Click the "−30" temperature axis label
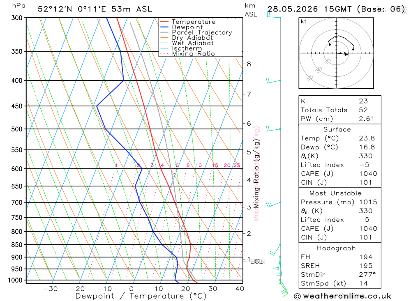The width and height of the screenshot is (411, 301). point(50,289)
